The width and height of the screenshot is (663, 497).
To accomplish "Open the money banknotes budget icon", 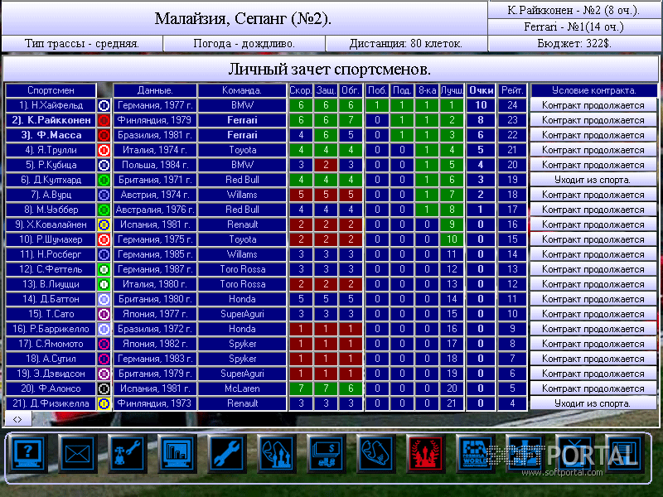I will [327, 453].
